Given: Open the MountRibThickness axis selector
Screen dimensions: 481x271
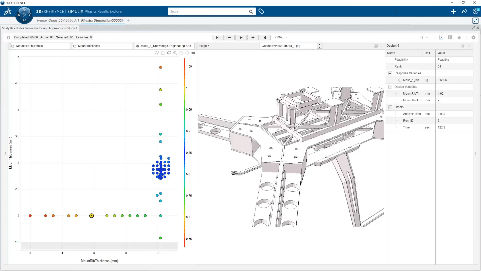Looking at the screenshot, I should point(40,46).
